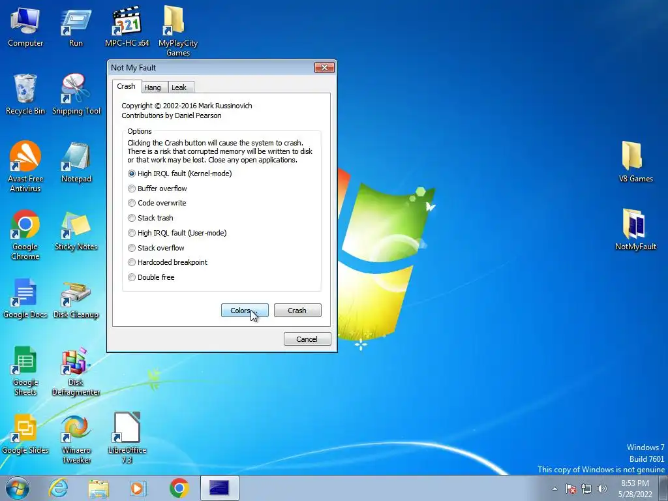Open the Windows Start menu orb
The width and height of the screenshot is (668, 501).
click(x=18, y=488)
